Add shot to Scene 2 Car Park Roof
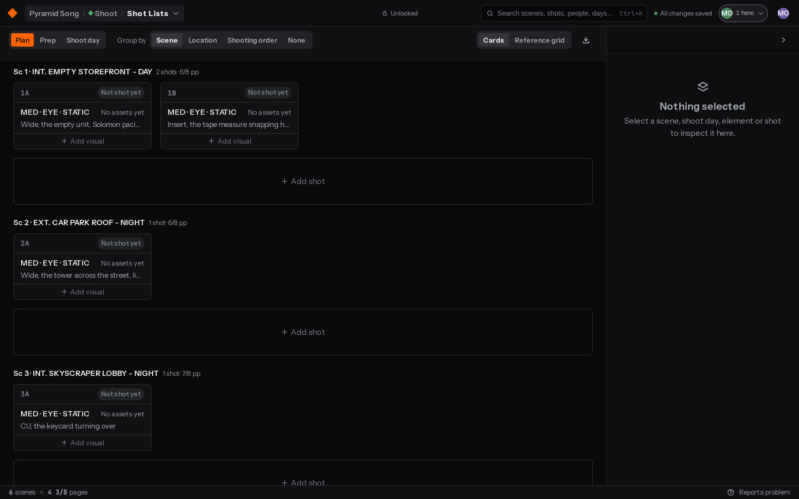The width and height of the screenshot is (799, 499). pyautogui.click(x=303, y=332)
